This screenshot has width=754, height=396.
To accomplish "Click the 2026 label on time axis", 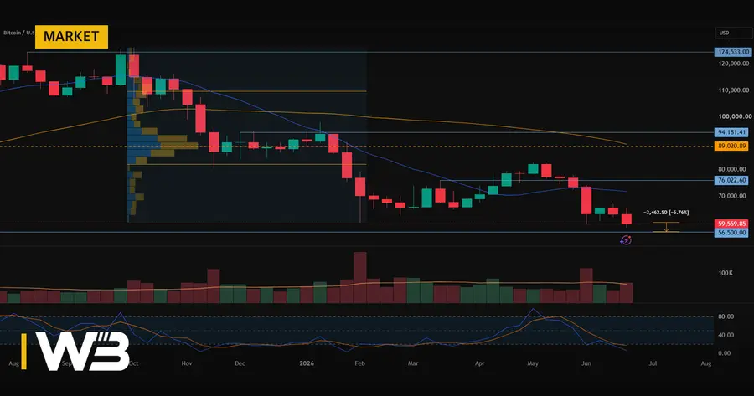I will coord(307,363).
